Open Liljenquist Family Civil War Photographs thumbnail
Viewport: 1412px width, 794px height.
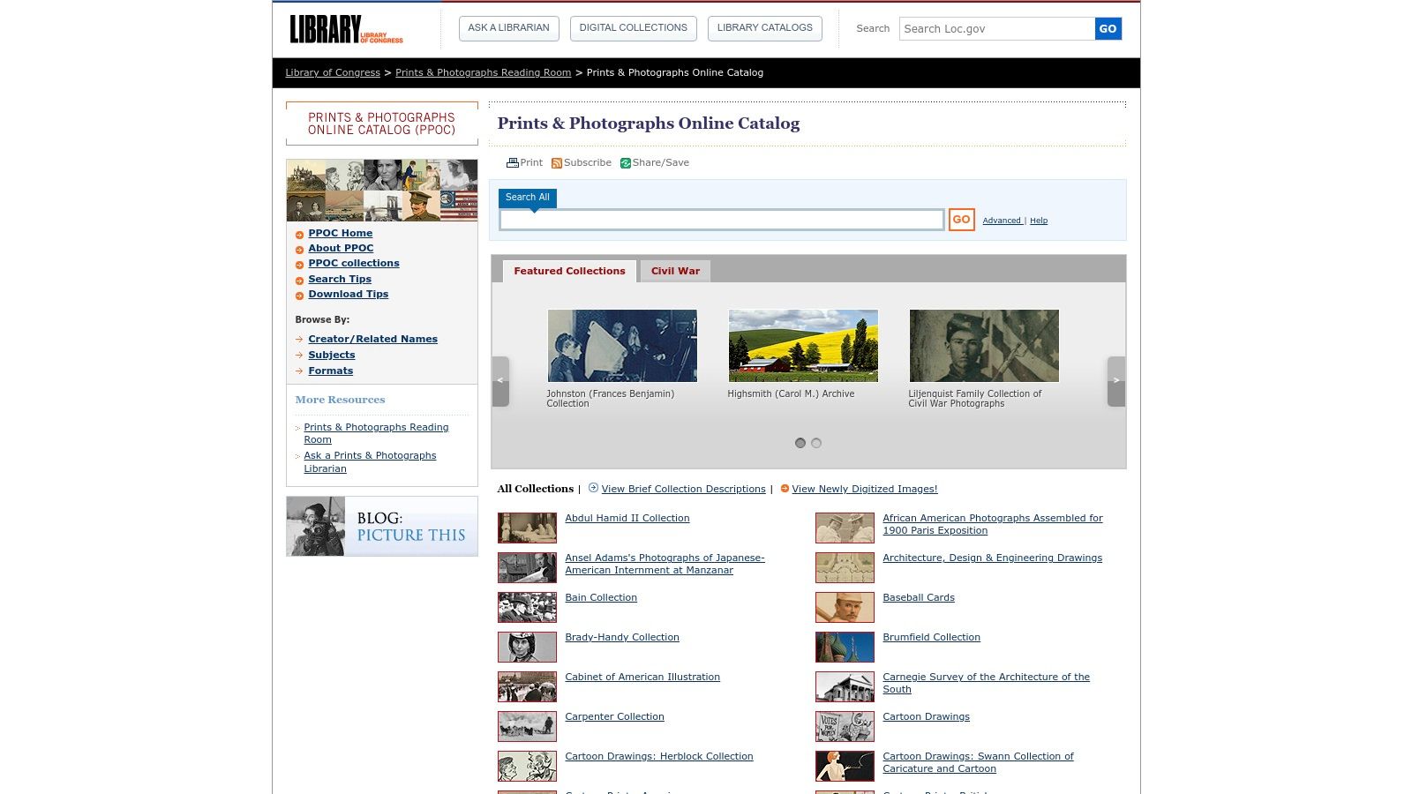984,346
